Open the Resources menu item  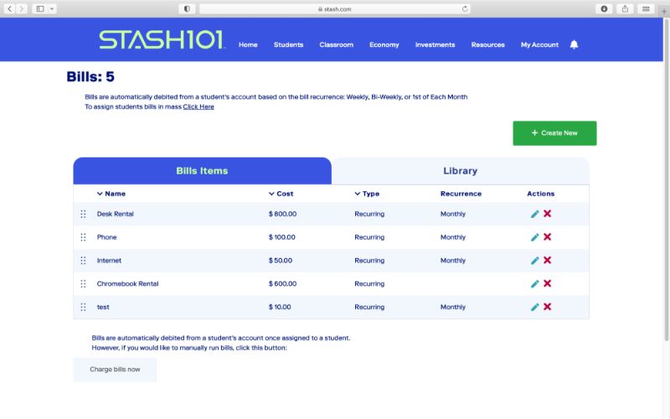pos(488,44)
